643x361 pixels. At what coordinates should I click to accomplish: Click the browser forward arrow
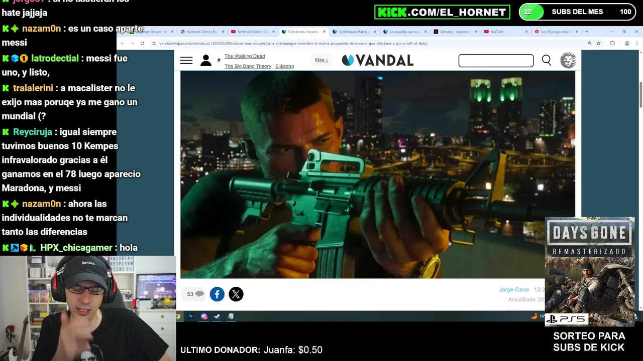[132, 44]
